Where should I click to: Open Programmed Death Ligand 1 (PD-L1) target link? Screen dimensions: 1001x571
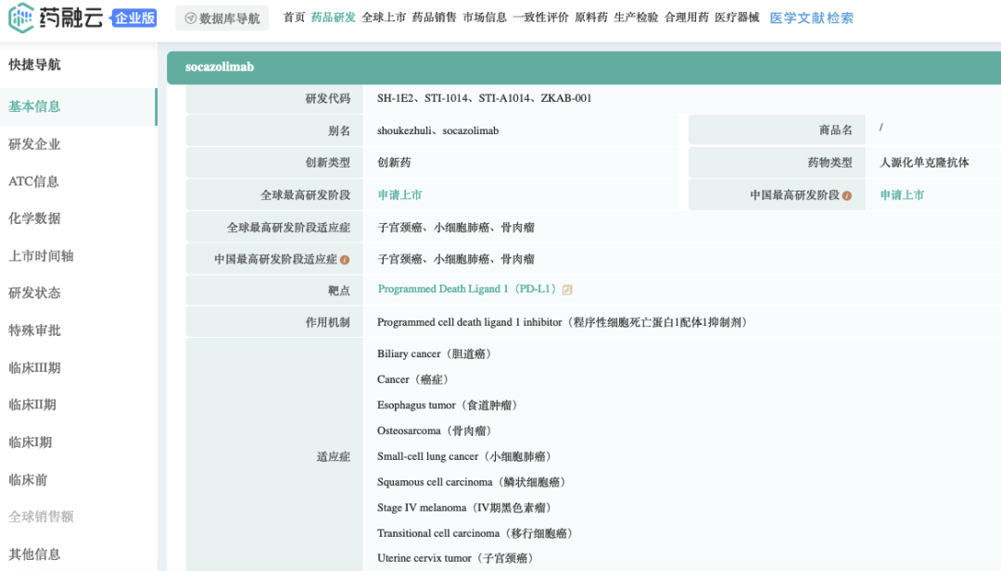(466, 290)
